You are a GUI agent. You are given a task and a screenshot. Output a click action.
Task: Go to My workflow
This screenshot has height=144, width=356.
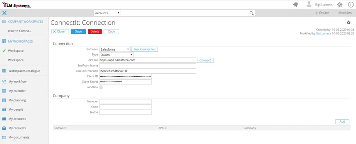click(18, 82)
